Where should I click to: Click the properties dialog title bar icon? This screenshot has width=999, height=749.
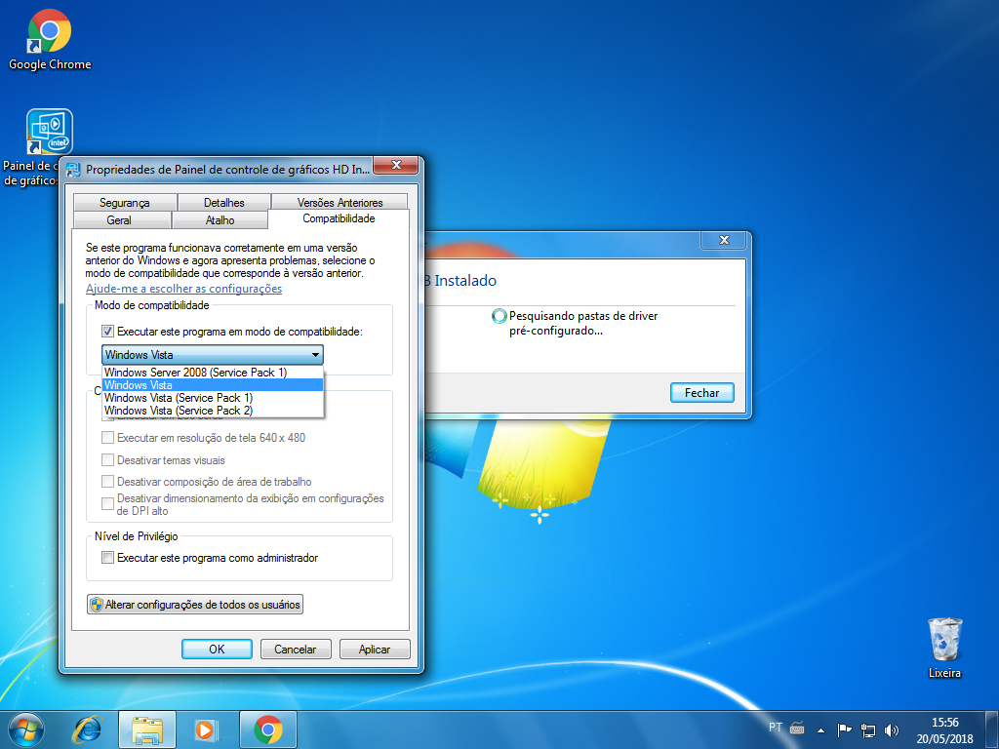[74, 170]
